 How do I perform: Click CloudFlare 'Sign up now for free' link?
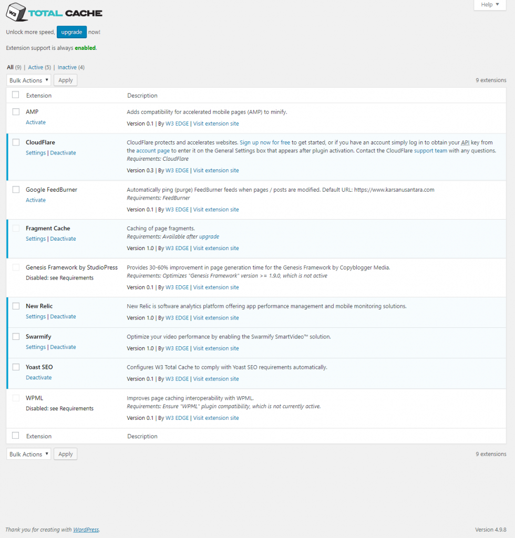pyautogui.click(x=265, y=142)
